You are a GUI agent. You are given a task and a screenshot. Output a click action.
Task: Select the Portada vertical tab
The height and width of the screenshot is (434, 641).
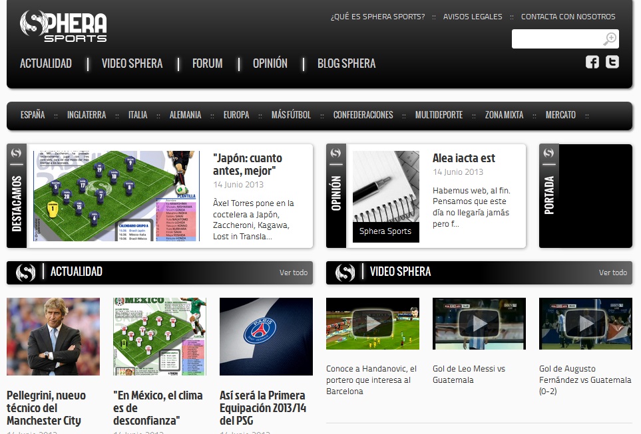click(x=549, y=195)
